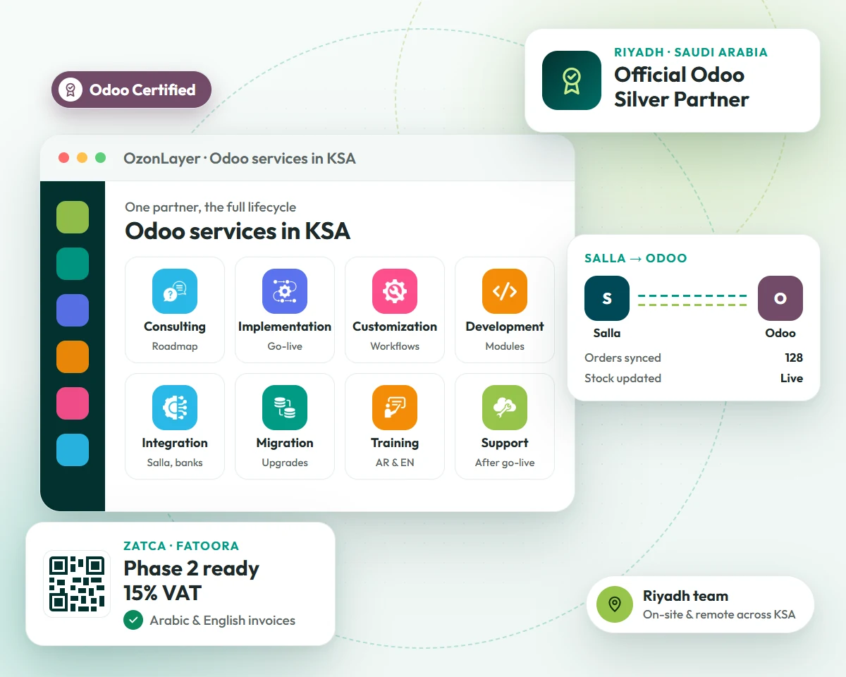This screenshot has width=846, height=677.
Task: Click the Training presentation icon
Action: (395, 408)
